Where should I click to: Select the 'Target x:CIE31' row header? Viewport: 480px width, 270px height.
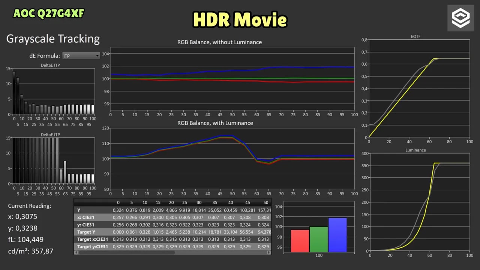(92, 239)
